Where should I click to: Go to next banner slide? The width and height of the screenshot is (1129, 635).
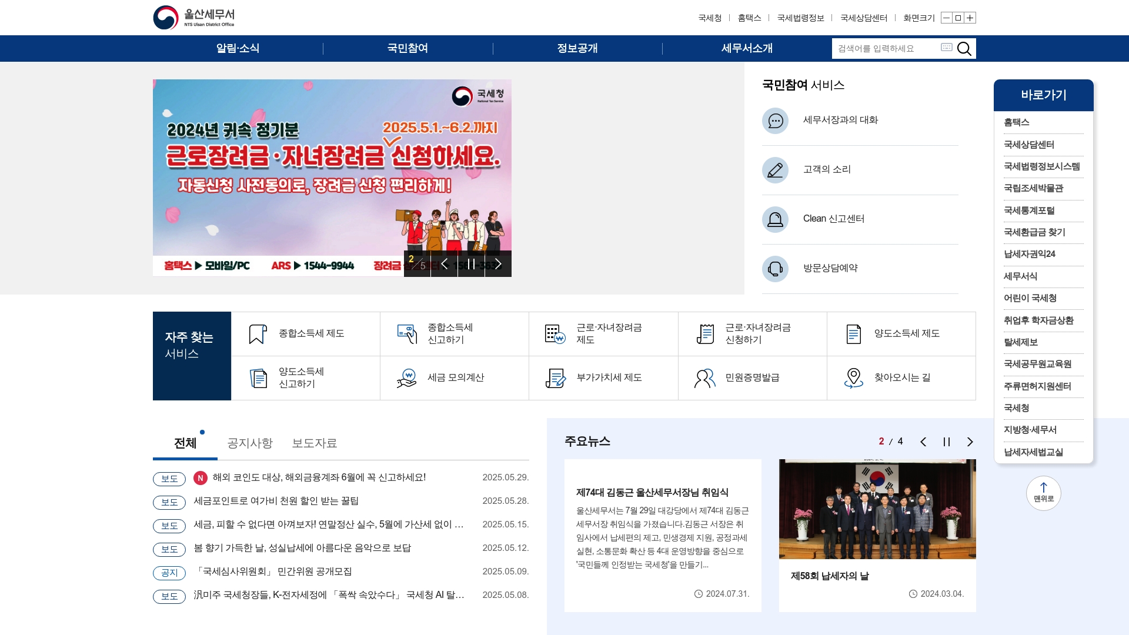coord(498,263)
